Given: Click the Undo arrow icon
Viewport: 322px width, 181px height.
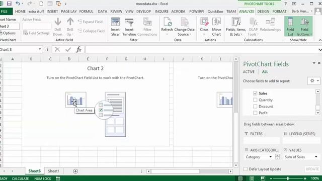Looking at the screenshot, I should 18,4.
